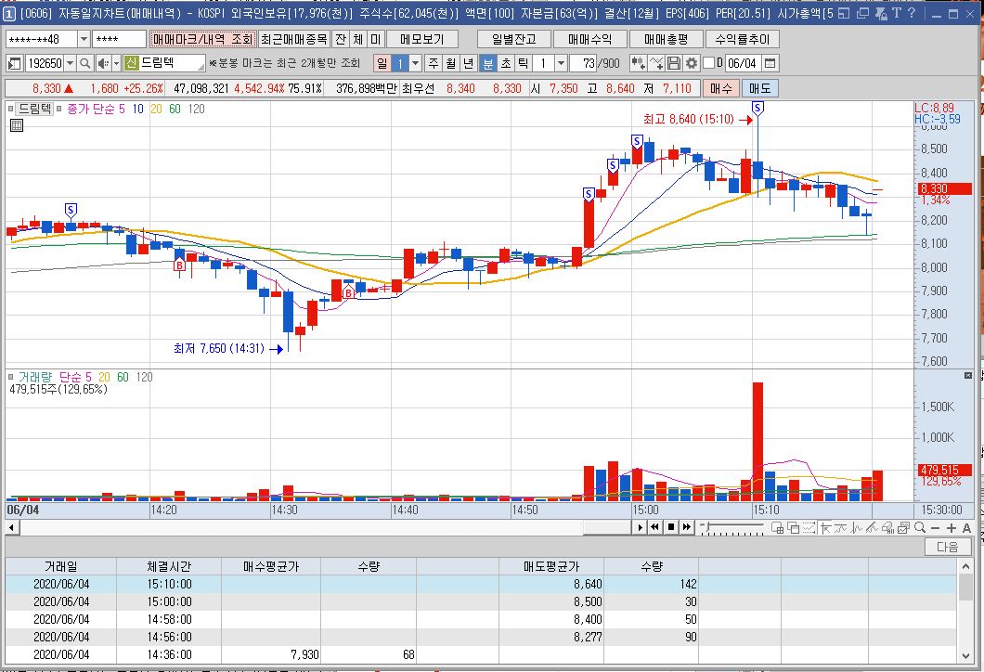Click the red 매수 (buy) button

(721, 89)
